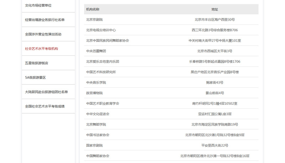Select 故宫博物院 entry

coord(94,93)
